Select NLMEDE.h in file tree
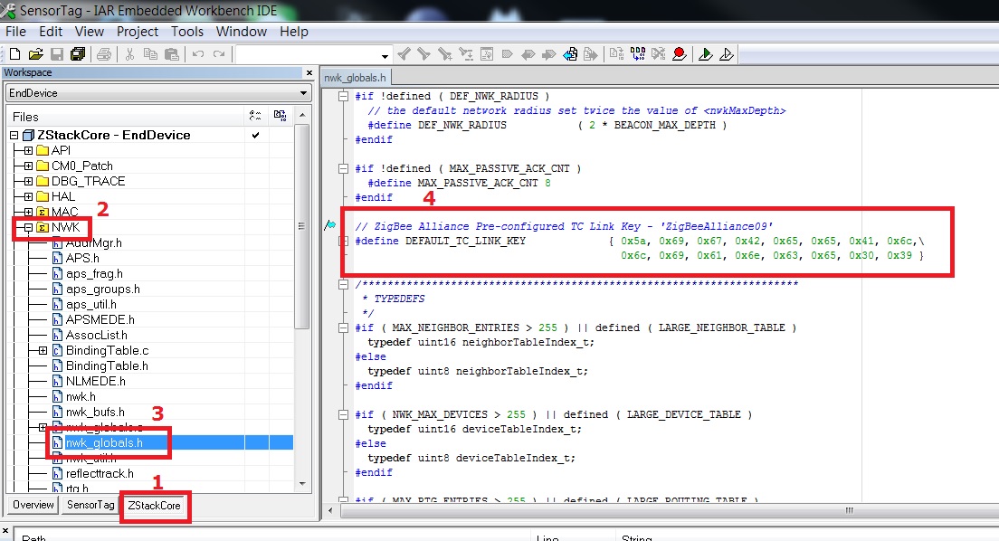Screen dimensions: 999x541 click(x=96, y=381)
